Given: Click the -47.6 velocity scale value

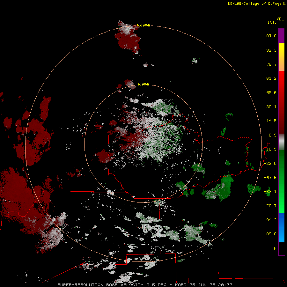Looking at the screenshot, I should (x=270, y=178).
